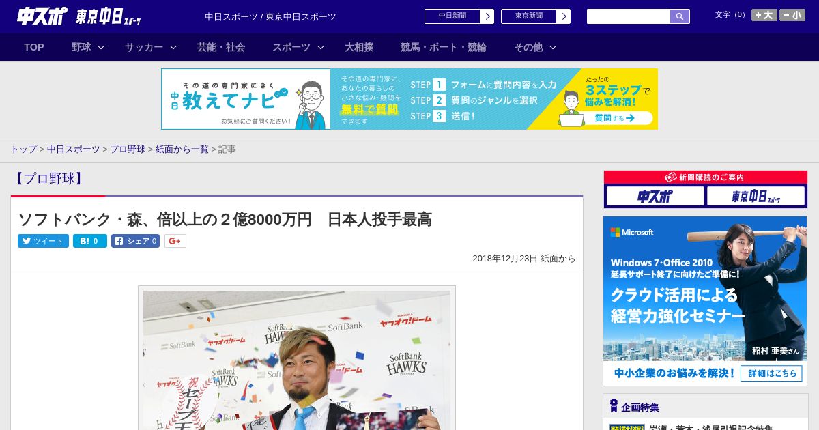Image resolution: width=819 pixels, height=430 pixels.
Task: Open 競馬・ボート・競輪 section
Action: (x=444, y=47)
